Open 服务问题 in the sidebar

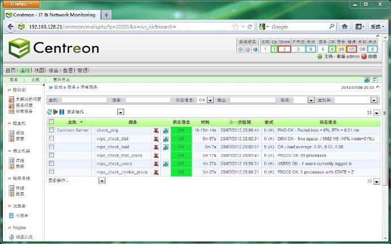click(24, 105)
